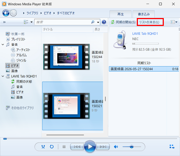This screenshot has width=180, height=156.
Task: Click the playback seek bar
Action: pyautogui.click(x=90, y=139)
